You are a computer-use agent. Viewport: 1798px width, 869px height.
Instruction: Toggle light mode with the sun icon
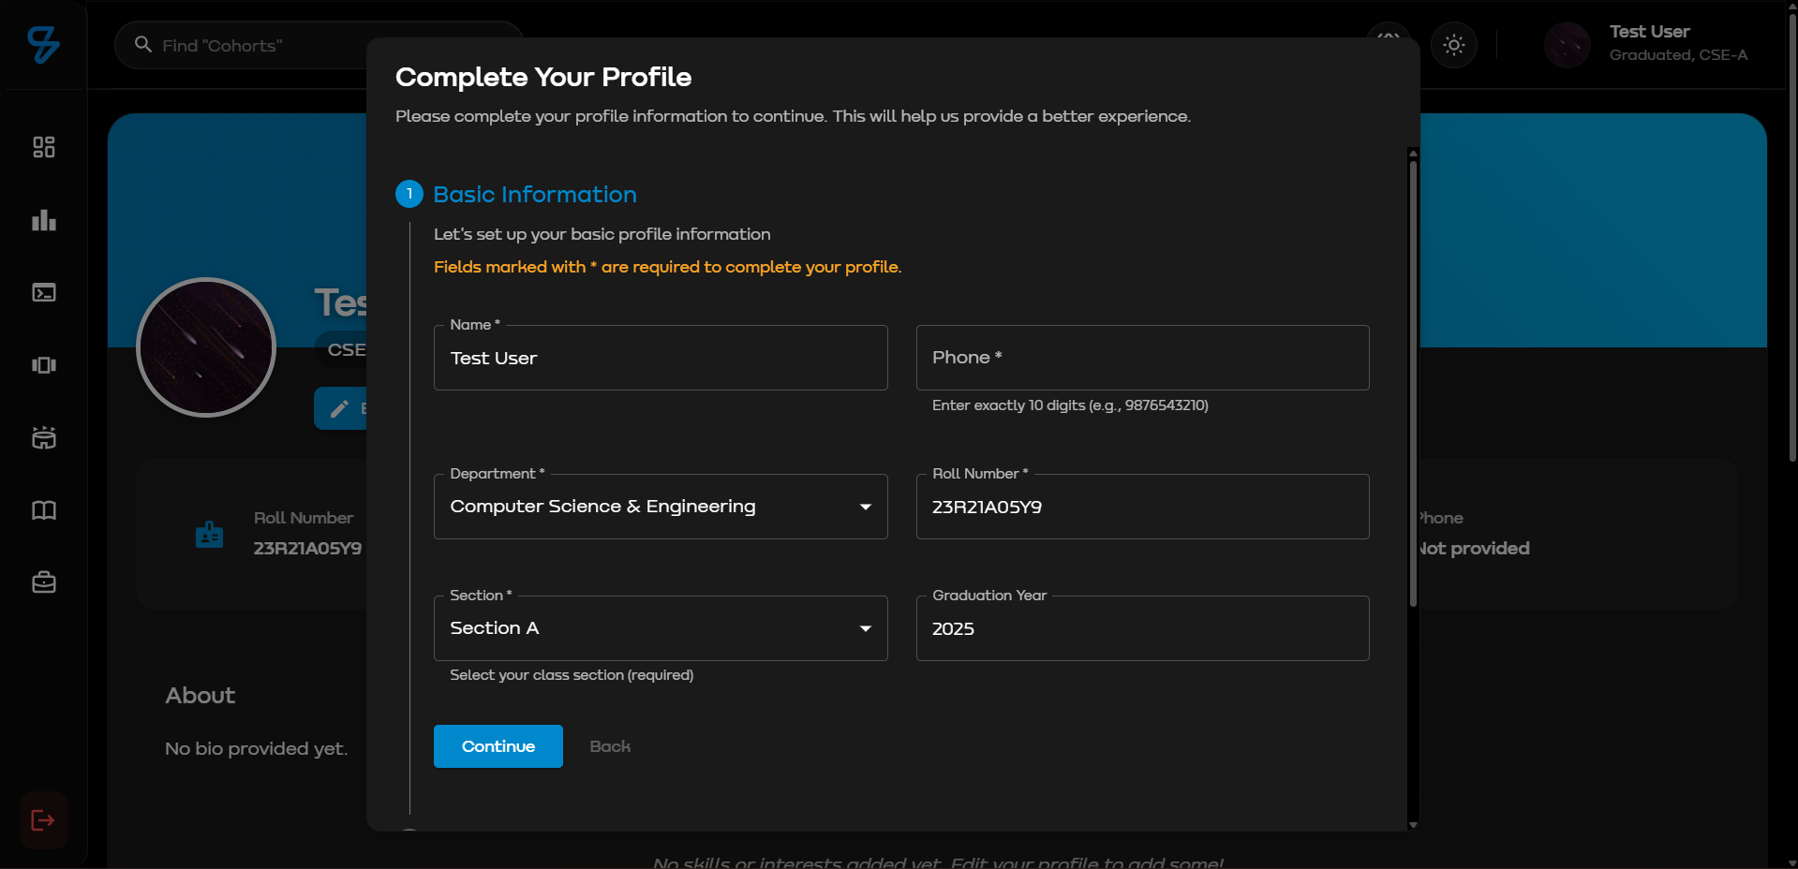click(x=1453, y=44)
